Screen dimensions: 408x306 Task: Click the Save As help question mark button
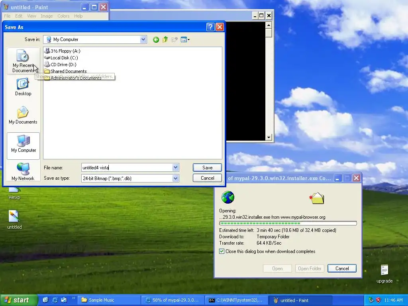[210, 27]
